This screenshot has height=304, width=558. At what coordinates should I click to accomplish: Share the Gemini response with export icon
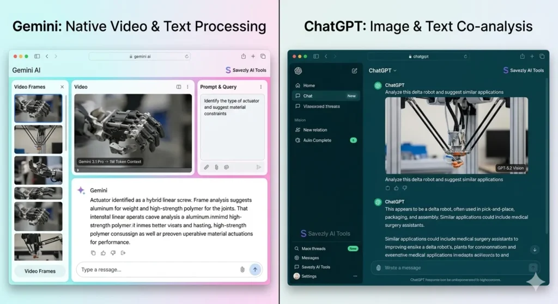pyautogui.click(x=123, y=253)
